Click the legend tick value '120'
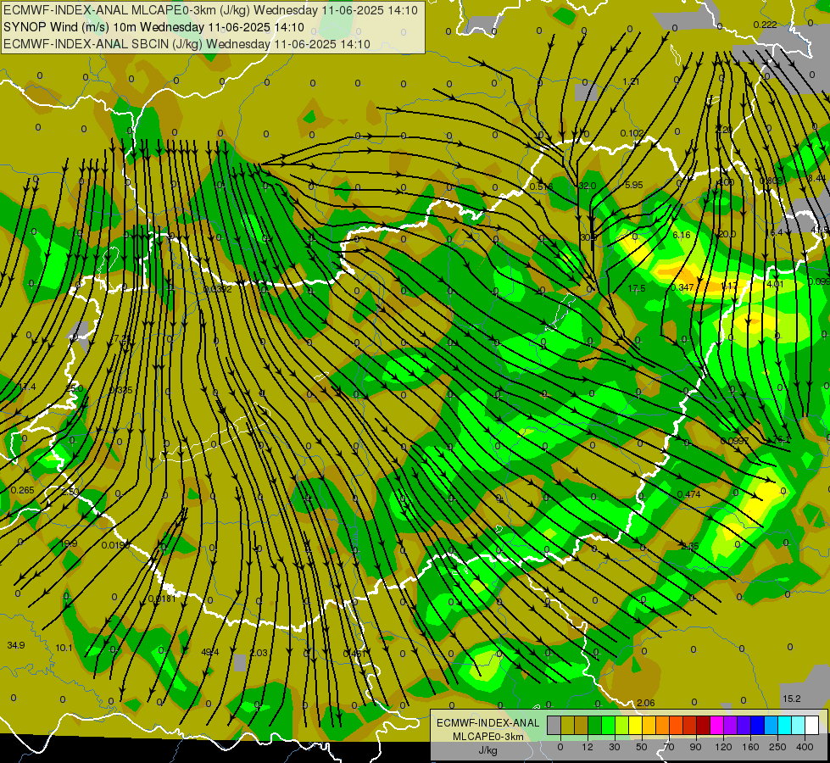830x763 pixels. point(723,747)
